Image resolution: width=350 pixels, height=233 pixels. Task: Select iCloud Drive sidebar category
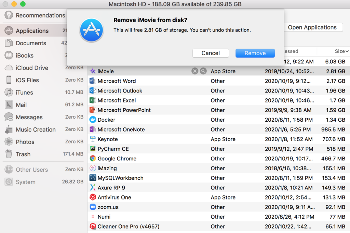pyautogui.click(x=32, y=68)
